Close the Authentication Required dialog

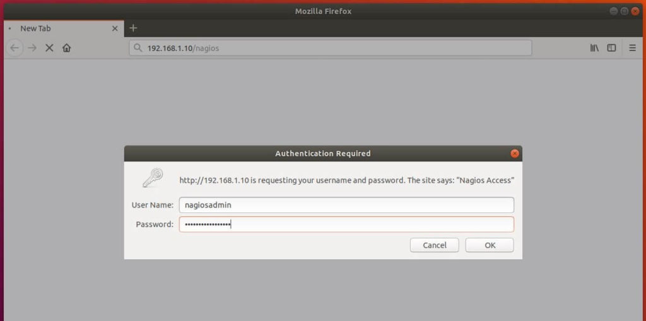click(515, 154)
